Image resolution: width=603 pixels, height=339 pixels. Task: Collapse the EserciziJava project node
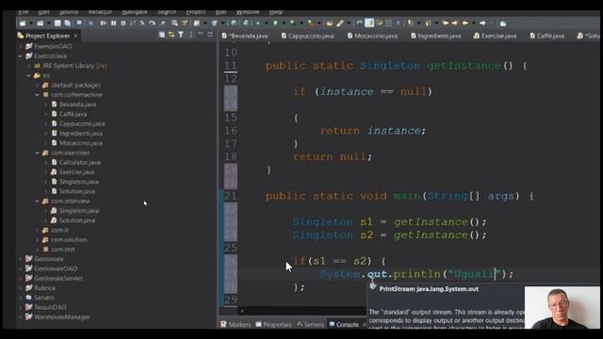point(21,56)
